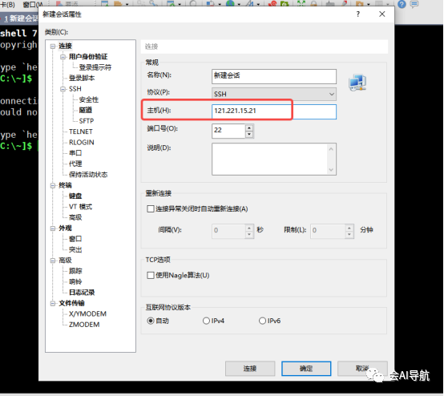The image size is (444, 396).
Task: Choose the IPv6 protocol option
Action: [262, 321]
